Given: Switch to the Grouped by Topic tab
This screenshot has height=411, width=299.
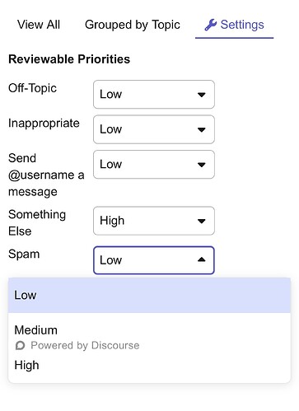Looking at the screenshot, I should [133, 25].
